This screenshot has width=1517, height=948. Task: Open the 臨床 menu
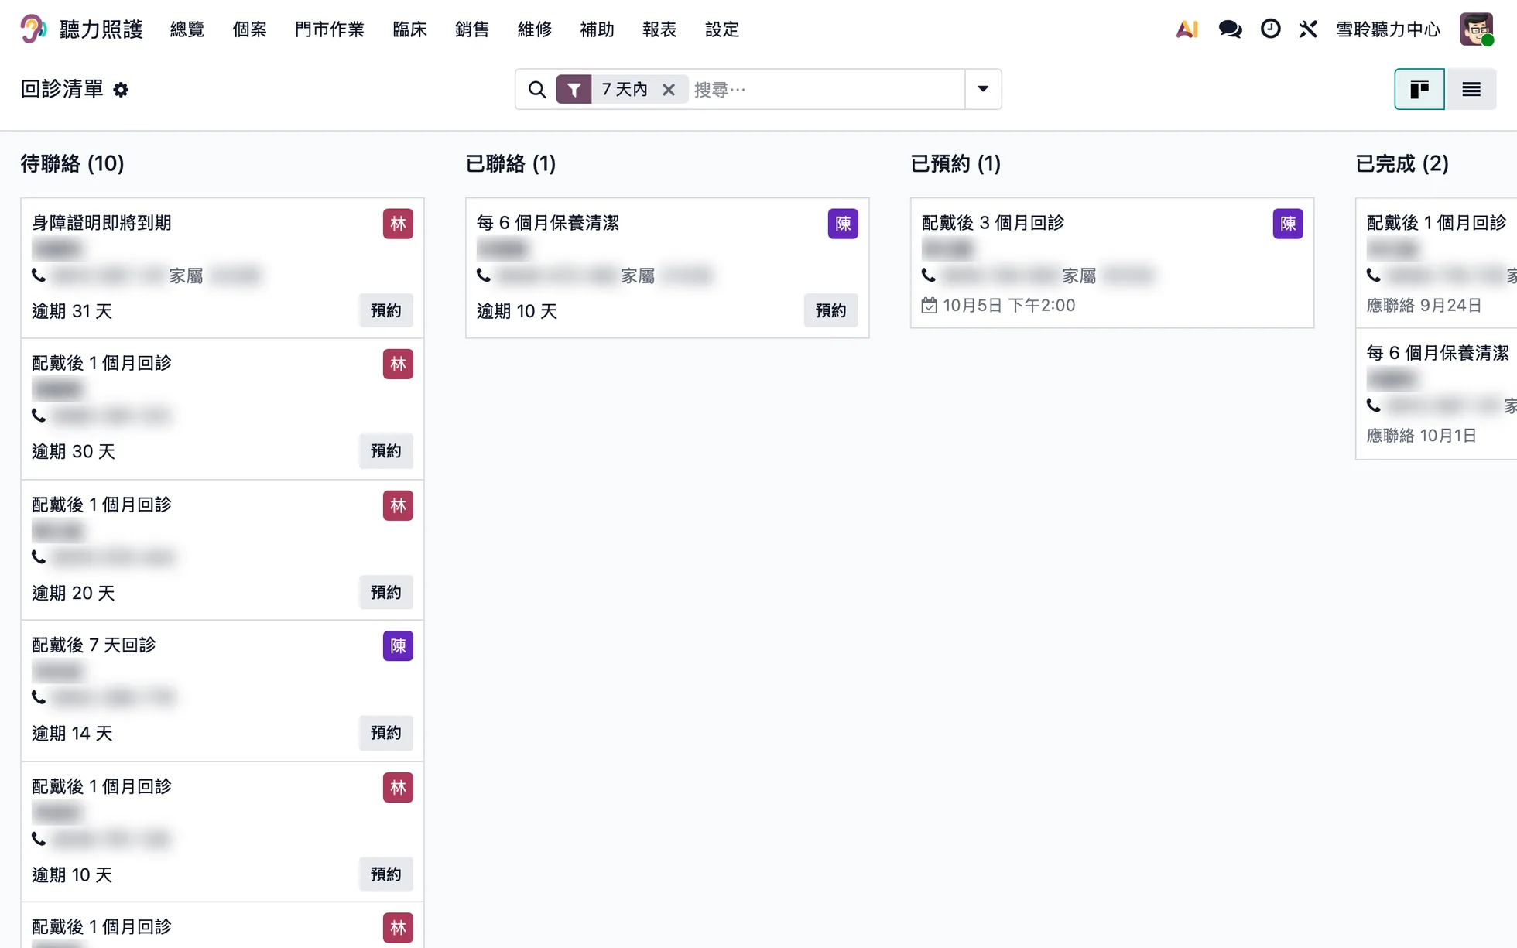pyautogui.click(x=409, y=29)
